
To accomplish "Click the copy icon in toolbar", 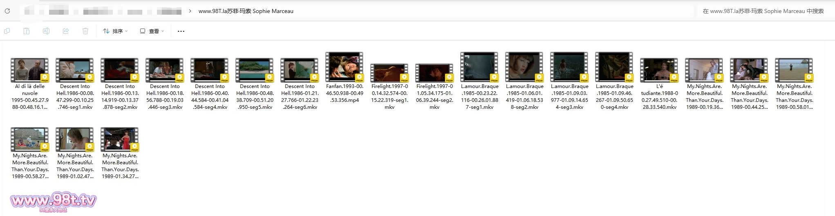I will (7, 31).
